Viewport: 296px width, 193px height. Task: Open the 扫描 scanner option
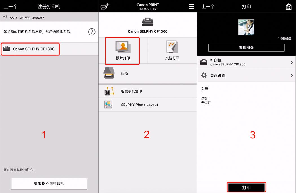pos(148,73)
